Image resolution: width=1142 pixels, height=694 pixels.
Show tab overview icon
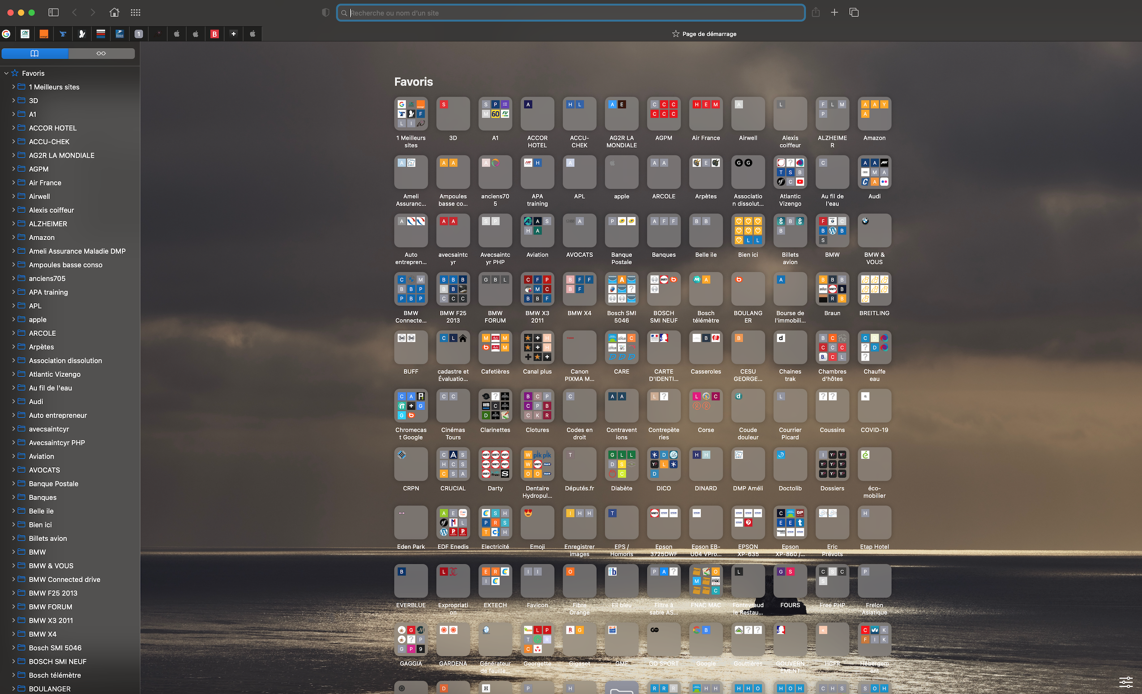click(854, 13)
